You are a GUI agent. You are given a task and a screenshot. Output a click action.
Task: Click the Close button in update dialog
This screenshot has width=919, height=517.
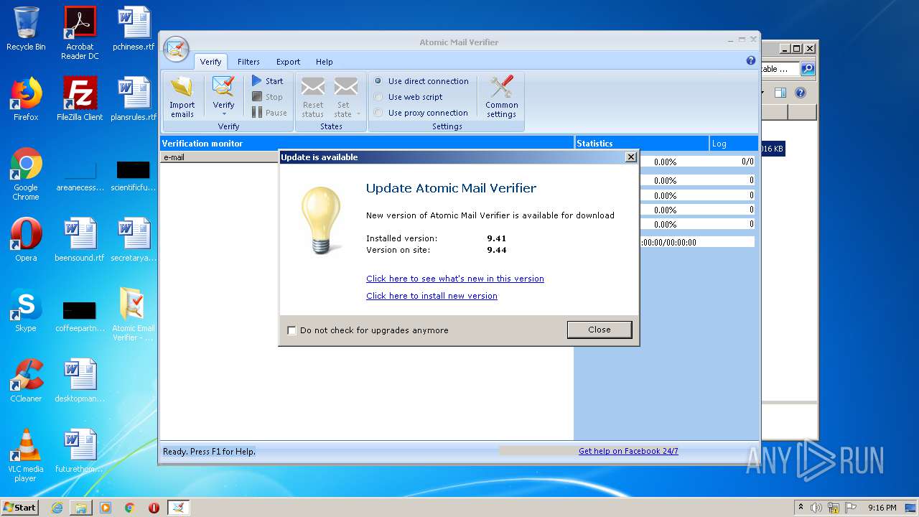pyautogui.click(x=600, y=330)
